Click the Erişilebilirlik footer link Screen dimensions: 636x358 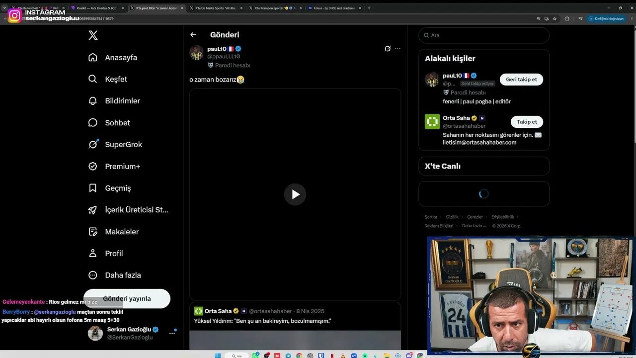point(503,217)
